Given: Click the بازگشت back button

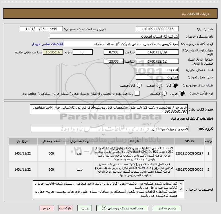Looking at the screenshot, I should (66, 208).
